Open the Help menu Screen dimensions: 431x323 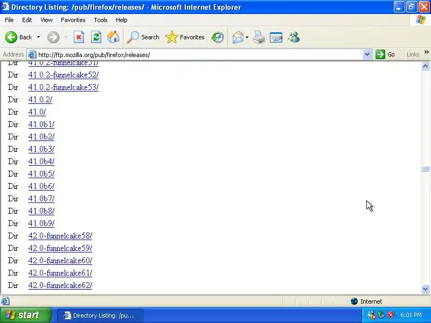point(122,20)
